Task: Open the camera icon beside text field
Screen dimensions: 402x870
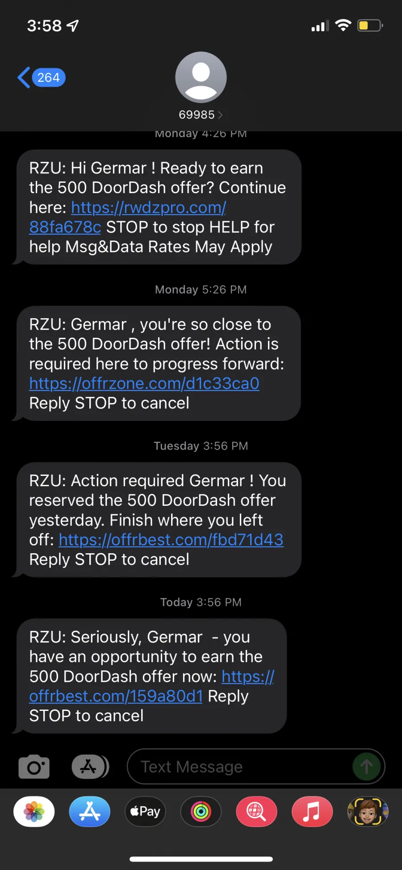Action: pyautogui.click(x=34, y=767)
